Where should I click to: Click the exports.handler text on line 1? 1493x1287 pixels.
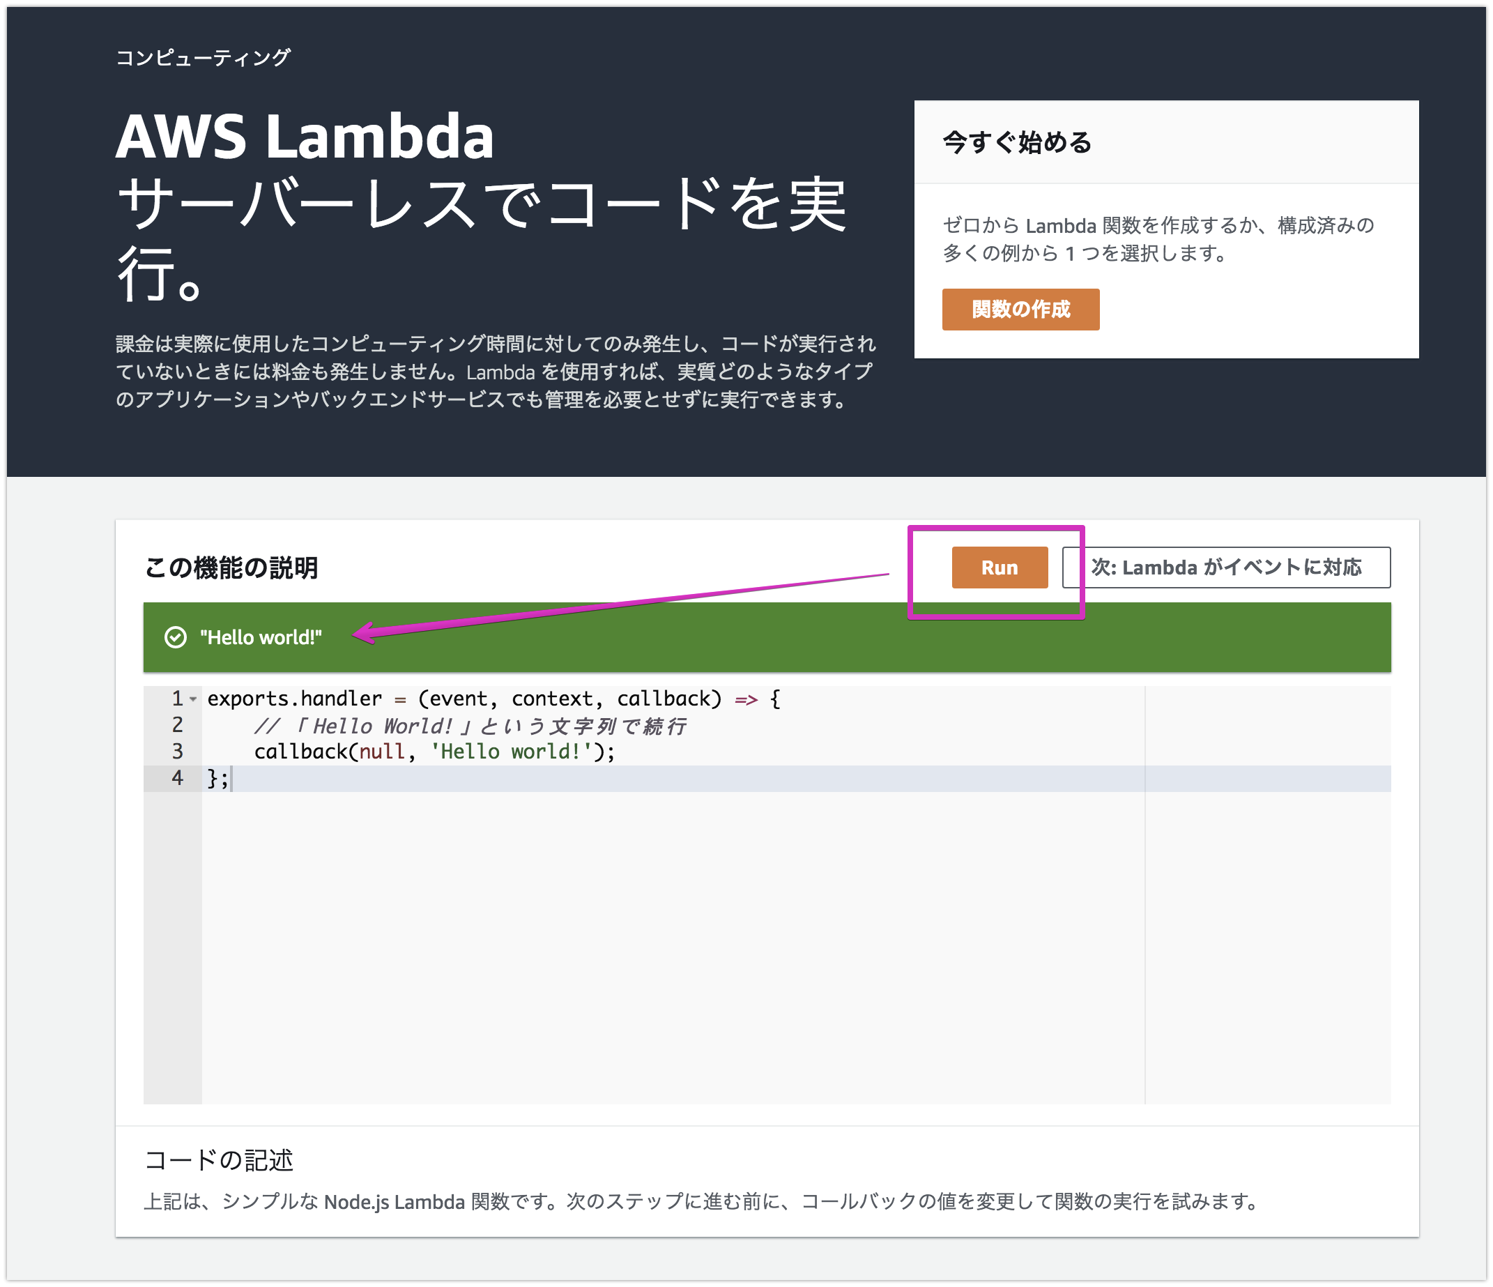click(294, 699)
